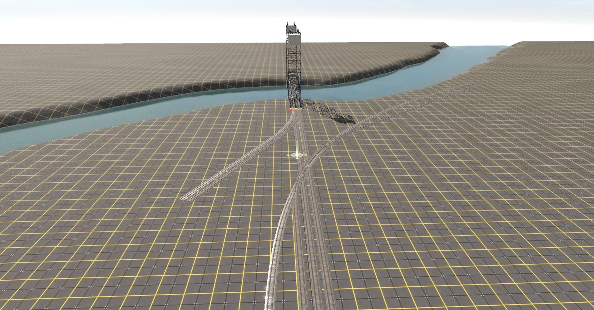Image resolution: width=594 pixels, height=310 pixels.
Task: Select the green arrow above the compass
Action: point(297,145)
